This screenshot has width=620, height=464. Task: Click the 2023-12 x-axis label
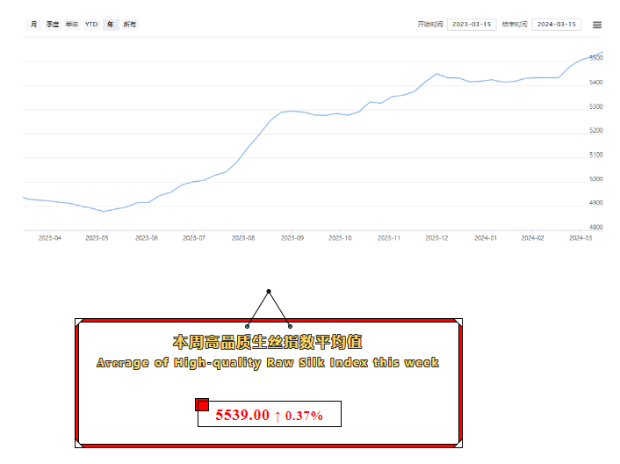click(436, 237)
